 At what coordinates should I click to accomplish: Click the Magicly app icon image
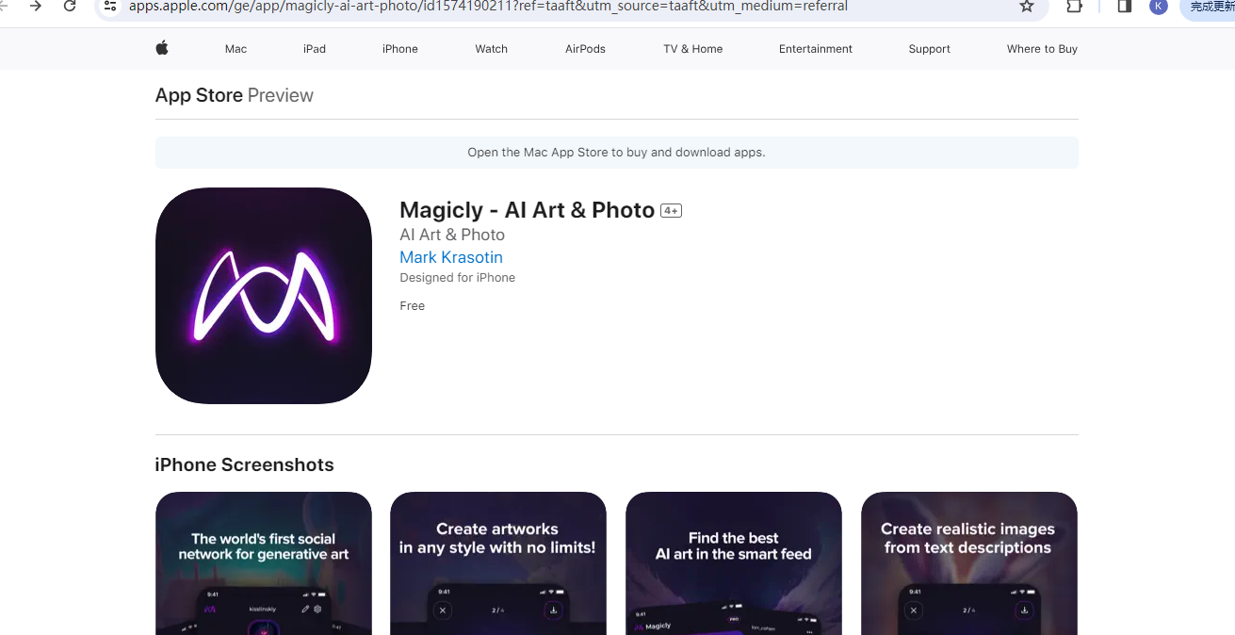point(264,296)
